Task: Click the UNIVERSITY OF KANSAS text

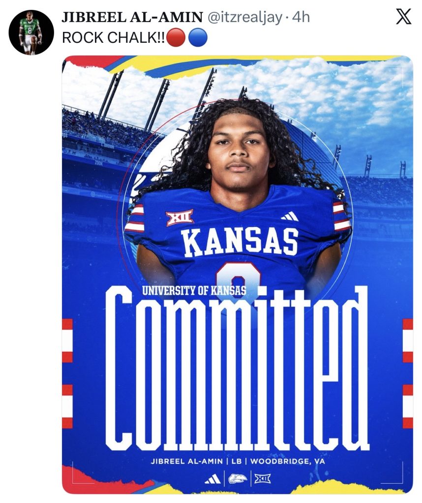Action: point(194,290)
